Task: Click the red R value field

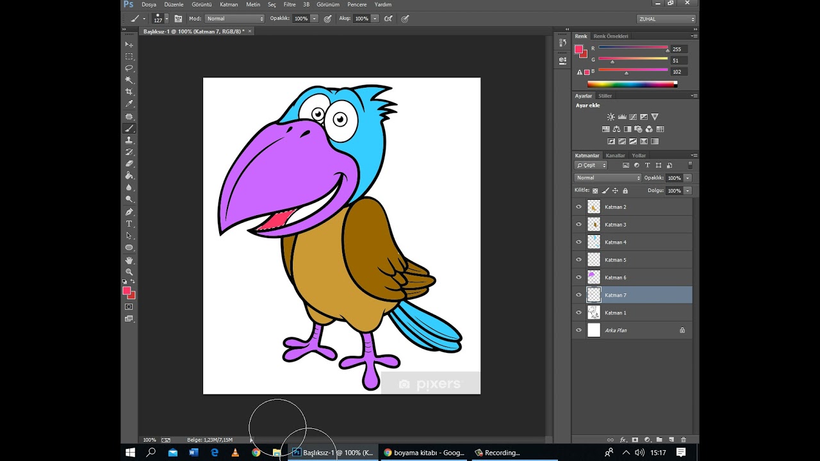Action: click(678, 49)
